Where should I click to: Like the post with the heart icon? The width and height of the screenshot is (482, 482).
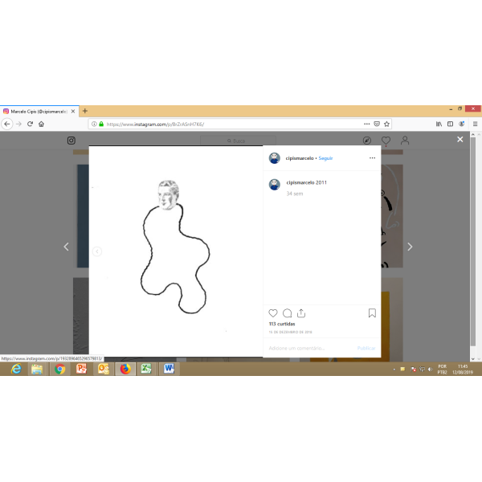tap(273, 313)
